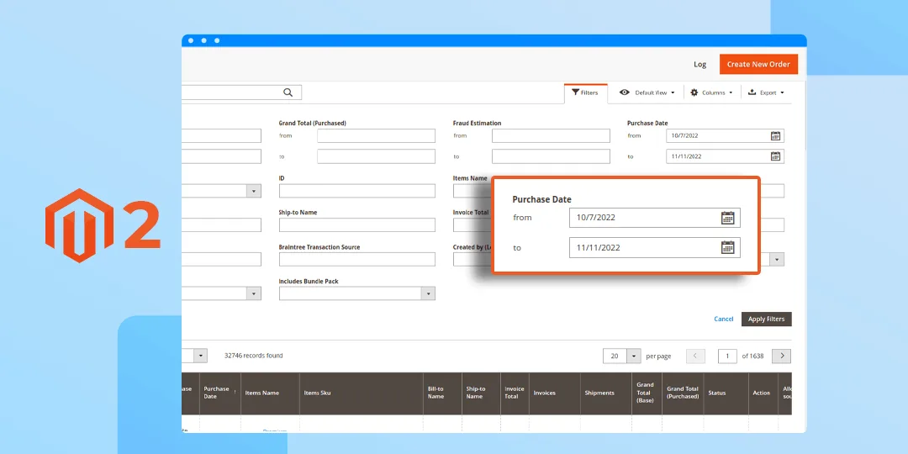Image resolution: width=908 pixels, height=454 pixels.
Task: Click Grand Total (Purchased) to input
Action: coord(377,156)
